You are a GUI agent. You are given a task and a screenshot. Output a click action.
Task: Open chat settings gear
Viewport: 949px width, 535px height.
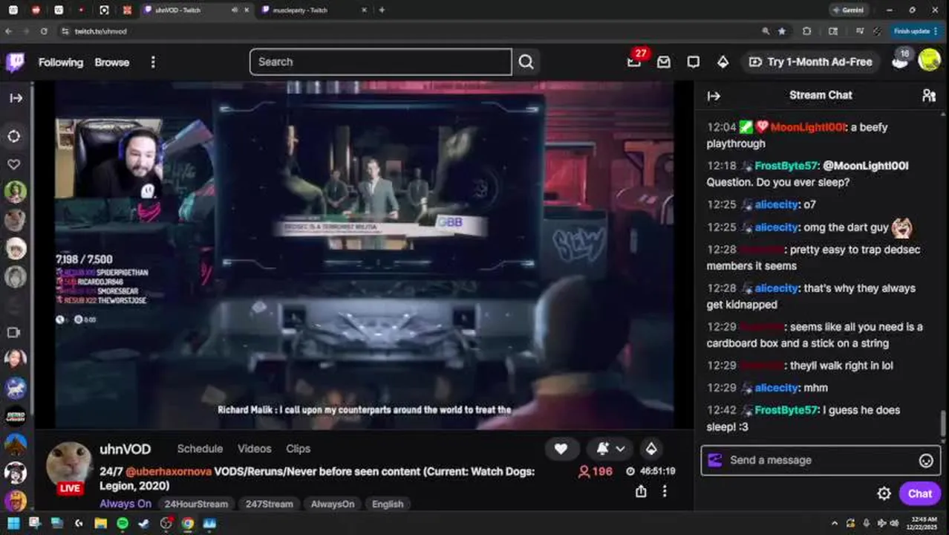pos(884,493)
